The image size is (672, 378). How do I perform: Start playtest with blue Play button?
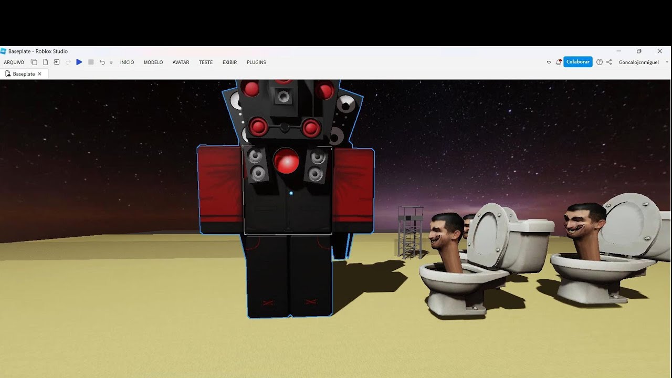click(79, 62)
